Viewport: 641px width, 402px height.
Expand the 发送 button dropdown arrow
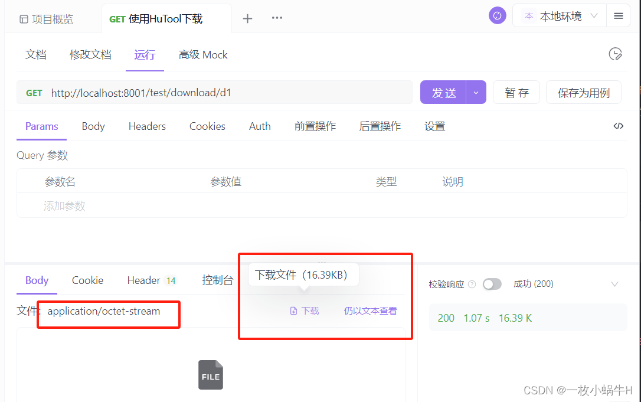(x=476, y=92)
